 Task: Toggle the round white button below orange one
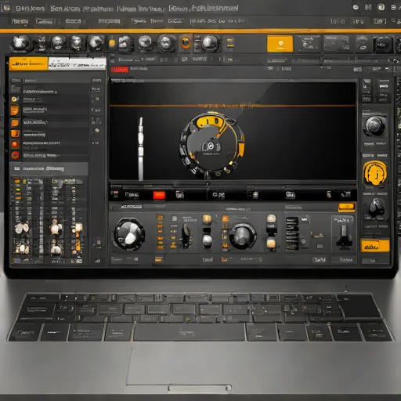208,240
